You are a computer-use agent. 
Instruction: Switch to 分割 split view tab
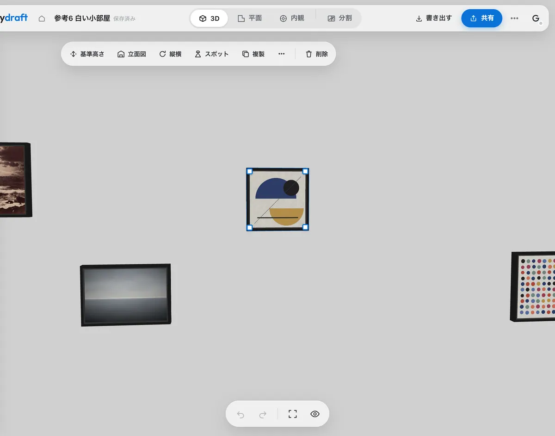click(339, 19)
